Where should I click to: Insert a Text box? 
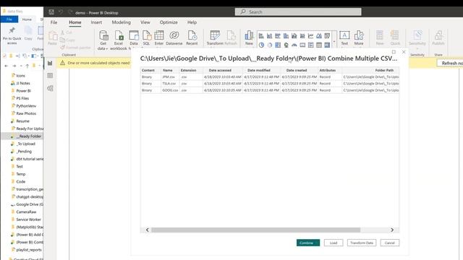point(344,38)
